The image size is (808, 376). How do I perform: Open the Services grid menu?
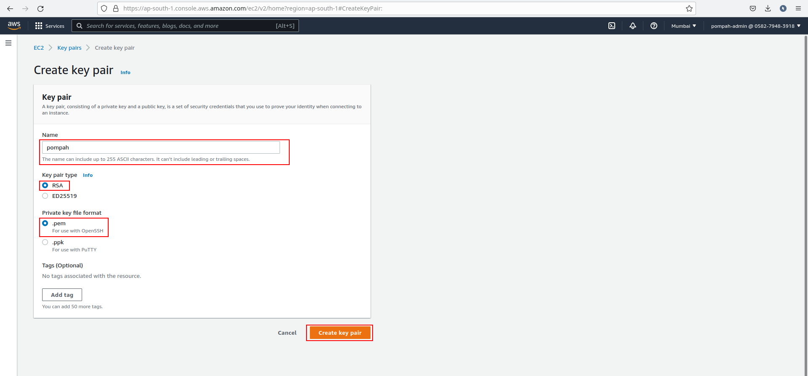coord(50,26)
